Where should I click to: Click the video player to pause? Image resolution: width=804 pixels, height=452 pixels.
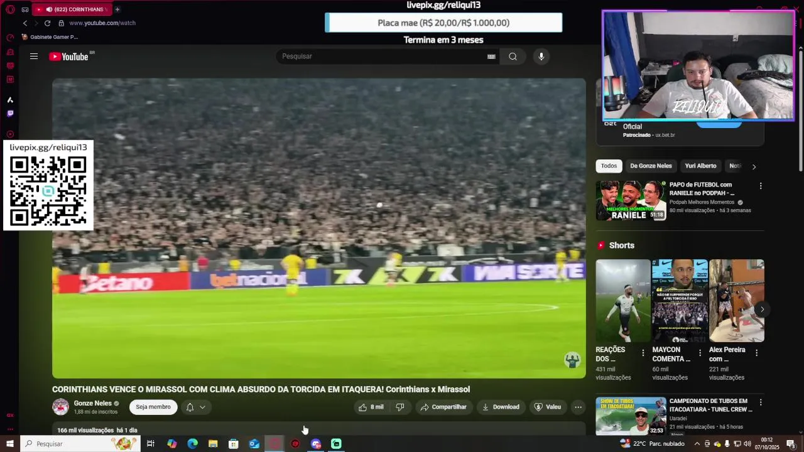tap(319, 228)
